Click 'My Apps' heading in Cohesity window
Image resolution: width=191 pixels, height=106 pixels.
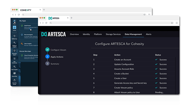pos(23,21)
